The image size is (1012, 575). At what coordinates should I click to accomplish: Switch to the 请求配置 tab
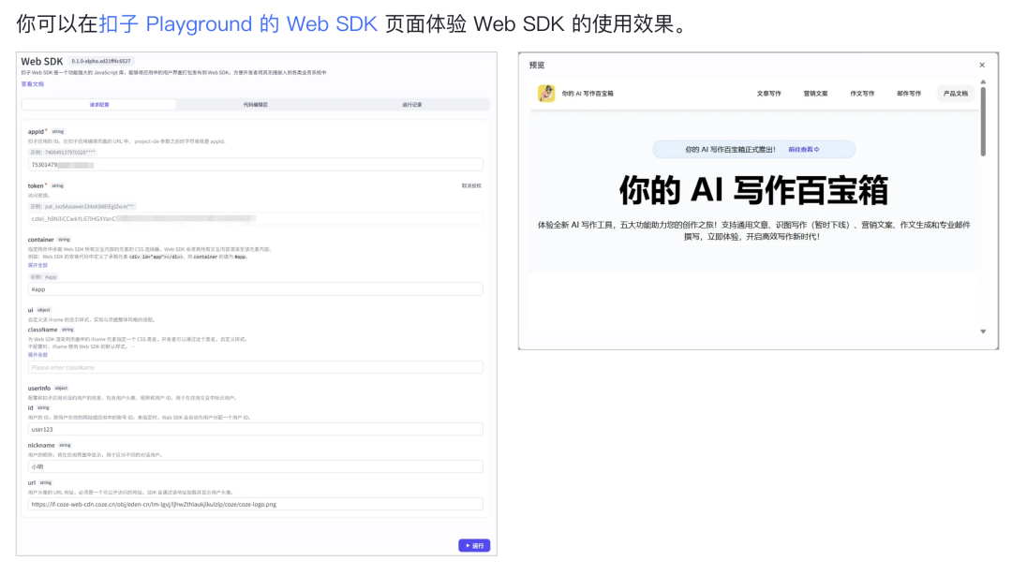(99, 105)
